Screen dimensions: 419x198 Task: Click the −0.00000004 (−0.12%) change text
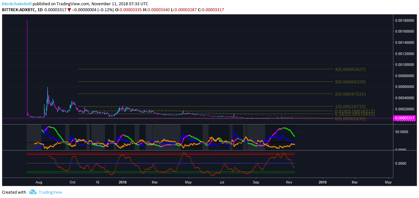93,10
